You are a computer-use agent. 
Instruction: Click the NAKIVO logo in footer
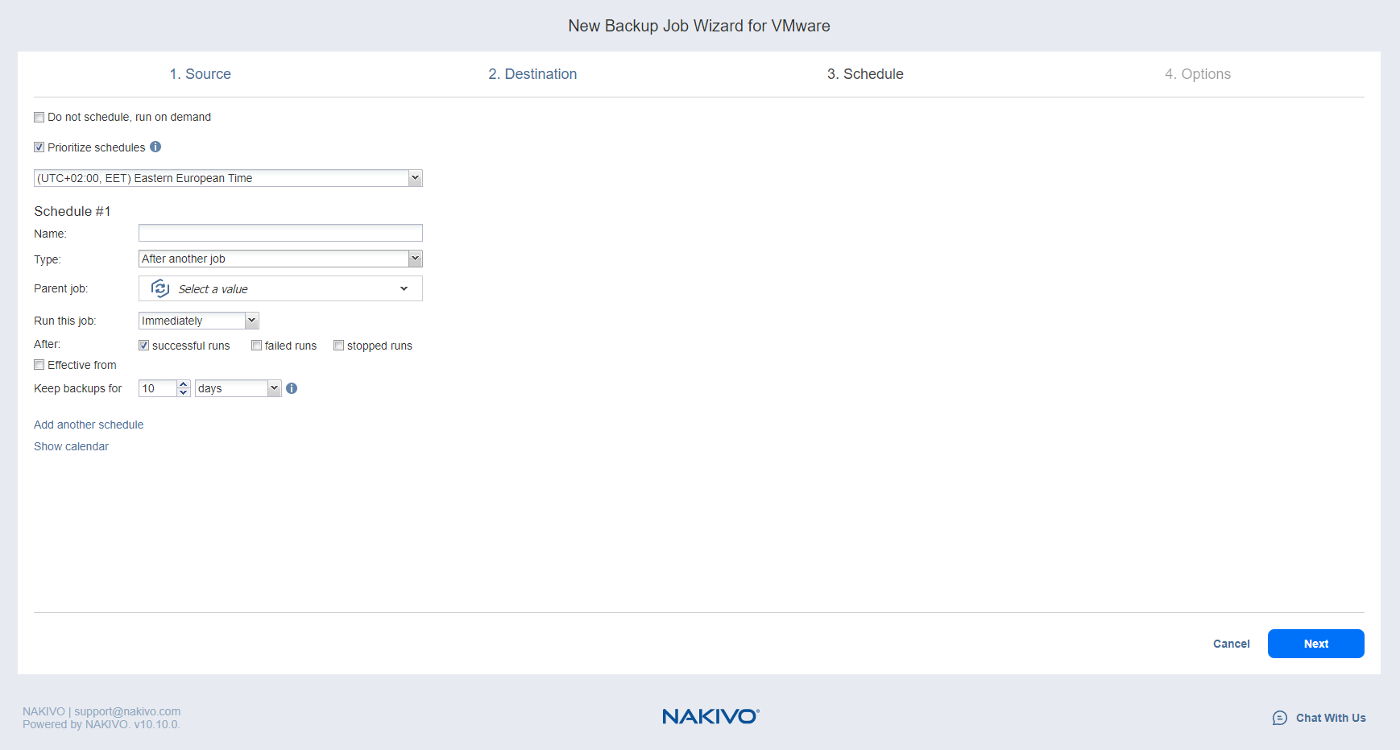(x=710, y=716)
